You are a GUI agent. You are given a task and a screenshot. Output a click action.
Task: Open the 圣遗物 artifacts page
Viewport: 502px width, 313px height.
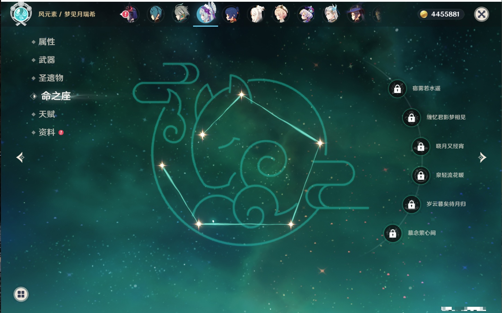tap(51, 78)
